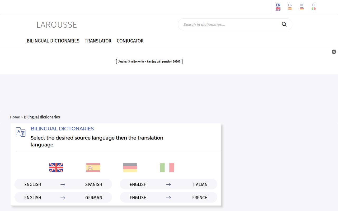This screenshot has height=211, width=338.
Task: Switch site language to English (EN)
Action: (278, 7)
